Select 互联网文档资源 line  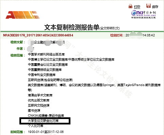(x=38, y=105)
